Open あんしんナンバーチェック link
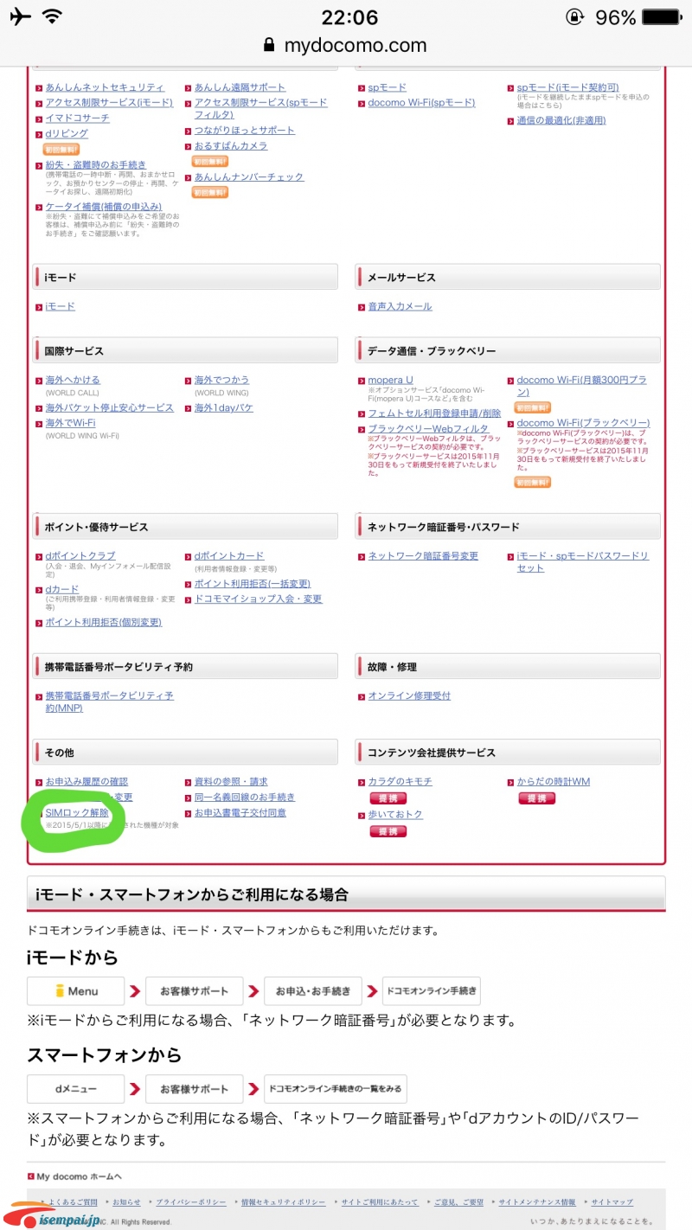The height and width of the screenshot is (1230, 692). 249,176
